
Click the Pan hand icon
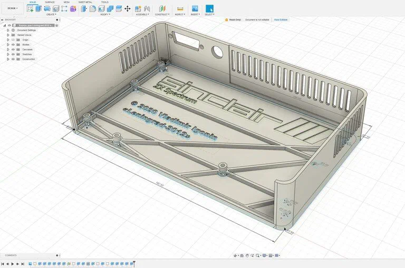247,255
